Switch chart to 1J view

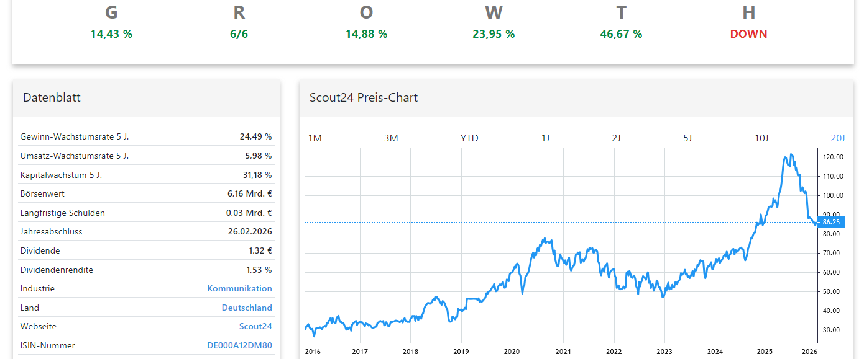pyautogui.click(x=546, y=138)
